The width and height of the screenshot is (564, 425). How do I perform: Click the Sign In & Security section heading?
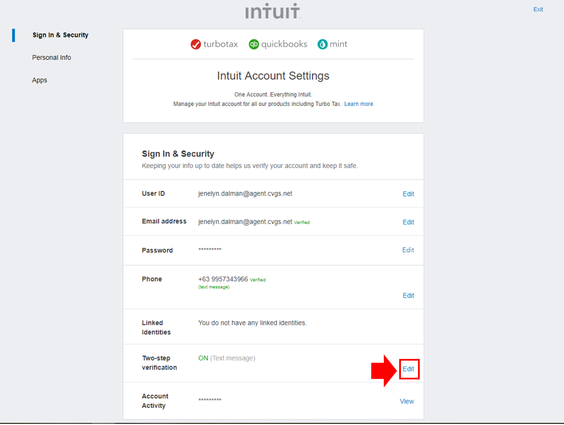coord(178,154)
